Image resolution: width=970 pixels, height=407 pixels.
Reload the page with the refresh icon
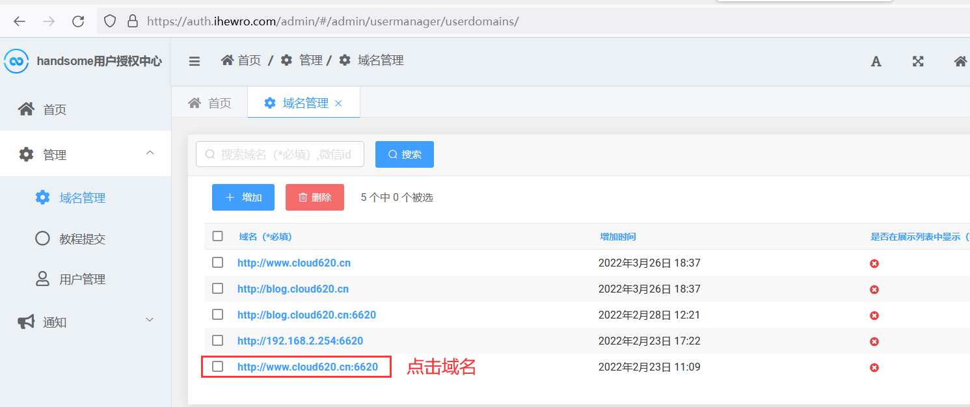78,21
